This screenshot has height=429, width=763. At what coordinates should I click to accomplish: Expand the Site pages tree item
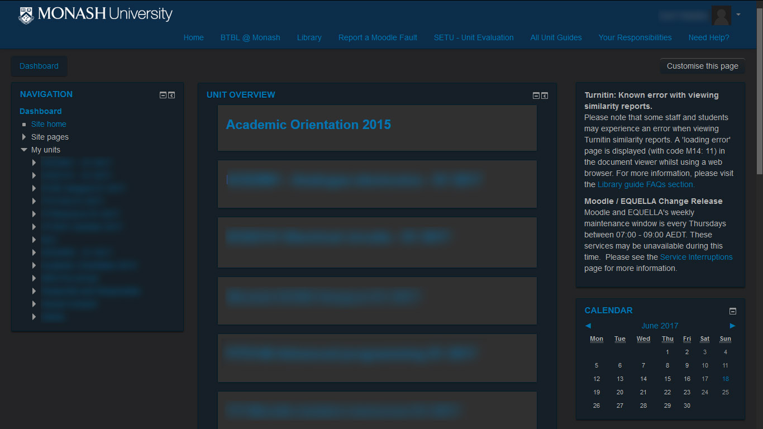tap(24, 137)
